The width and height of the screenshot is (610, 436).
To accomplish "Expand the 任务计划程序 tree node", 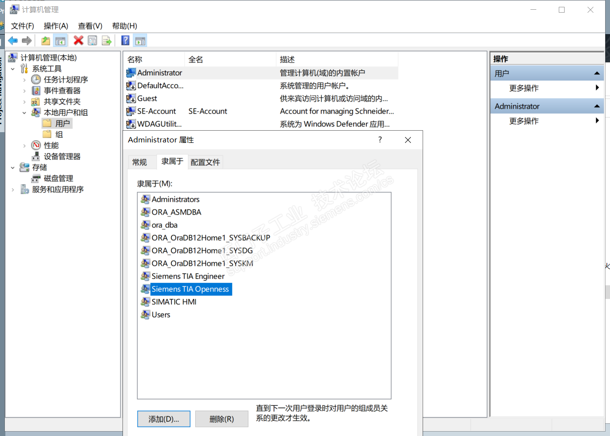I will pos(24,79).
